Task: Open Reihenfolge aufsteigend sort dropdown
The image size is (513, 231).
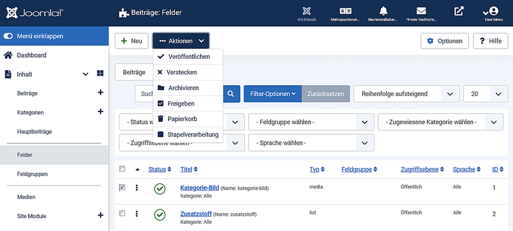Action: click(x=407, y=94)
